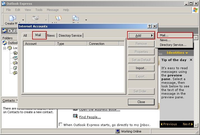
Task: Click the scrollbar down arrow
Action: point(196,125)
